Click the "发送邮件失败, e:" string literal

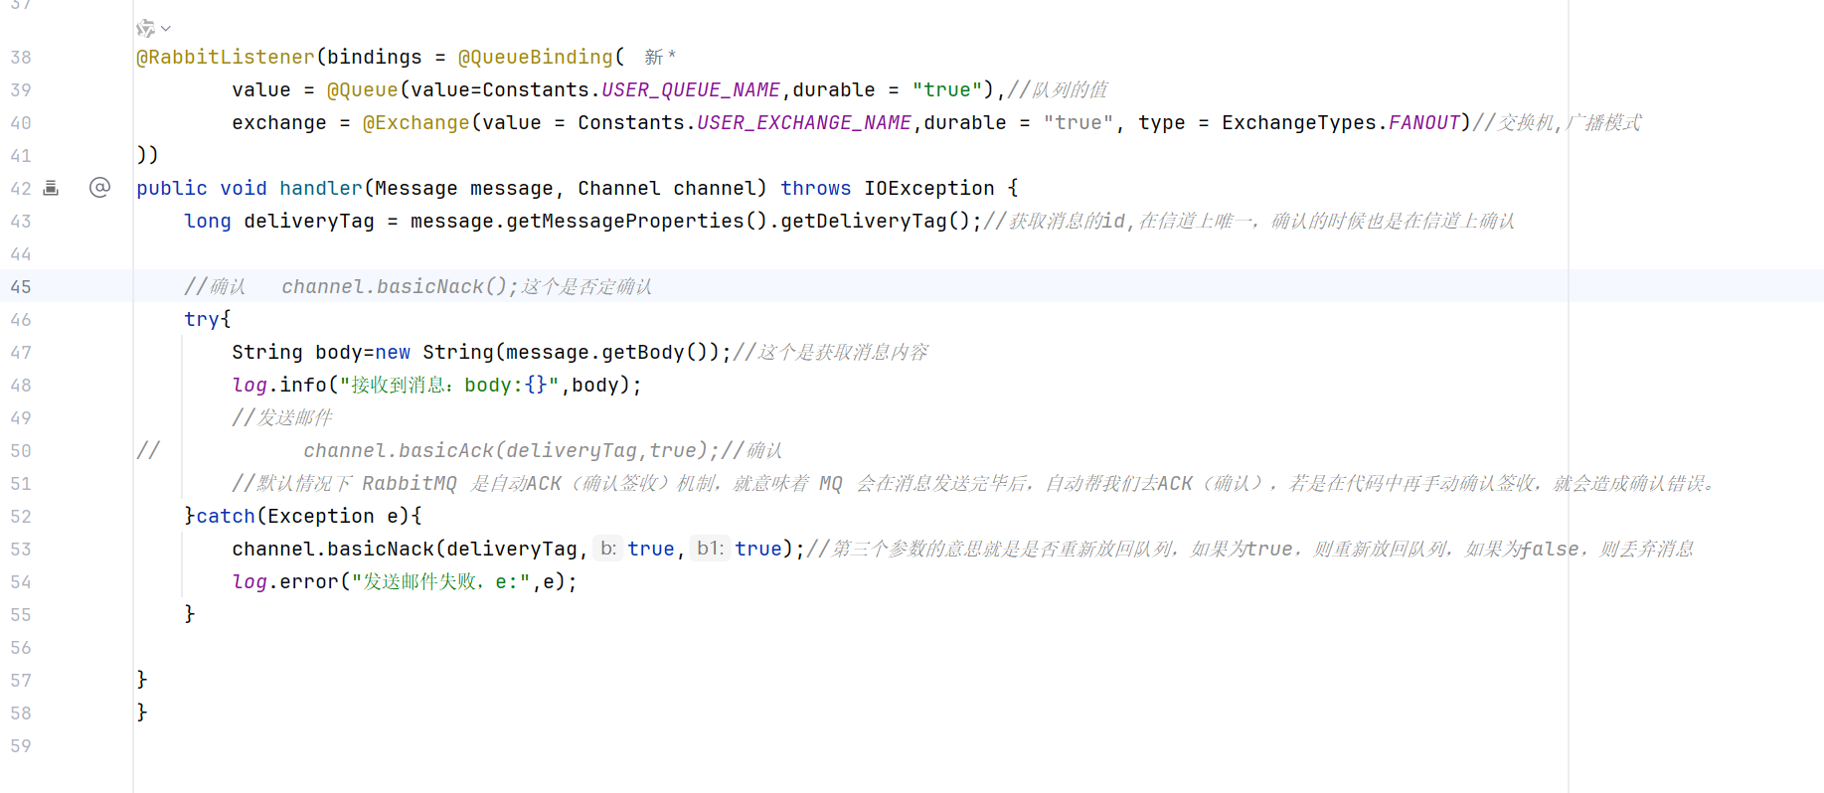(440, 581)
